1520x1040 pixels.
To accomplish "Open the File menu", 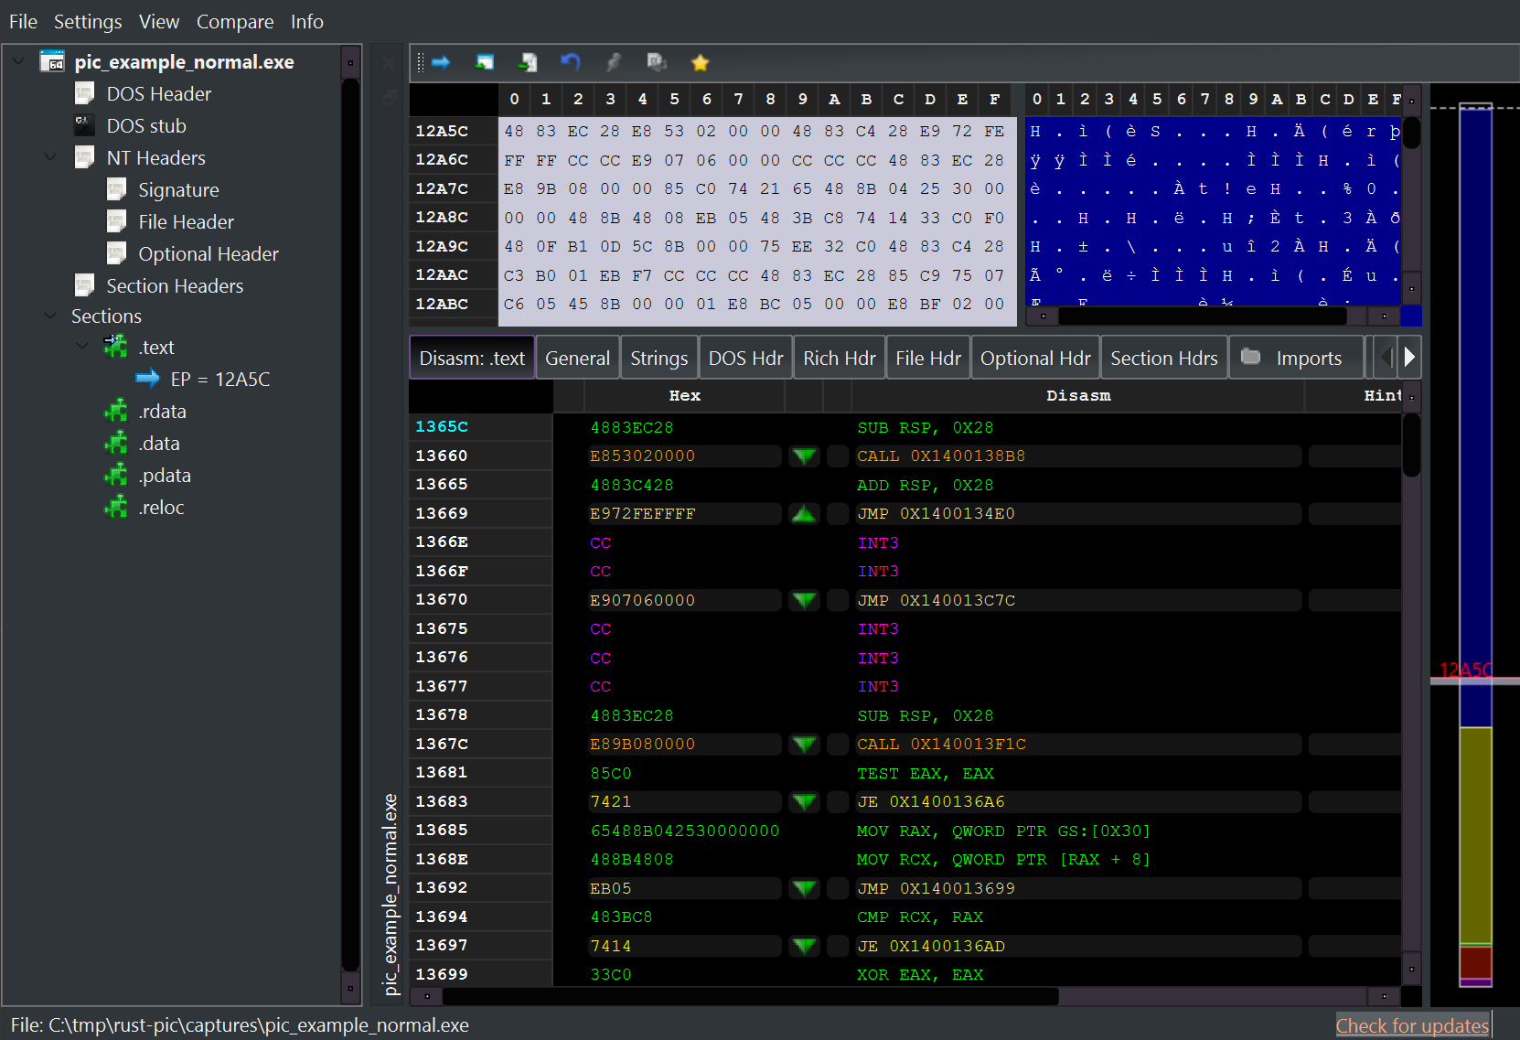I will [x=24, y=21].
